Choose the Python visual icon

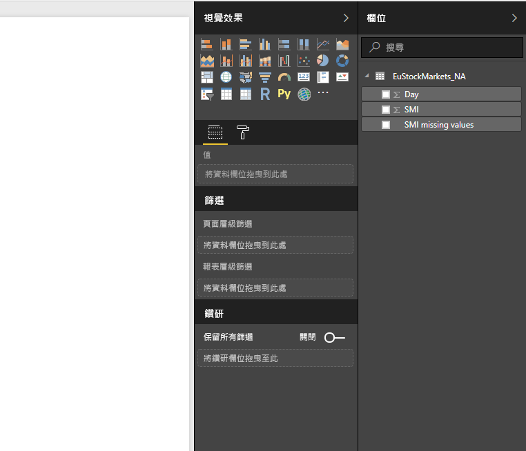coord(284,94)
